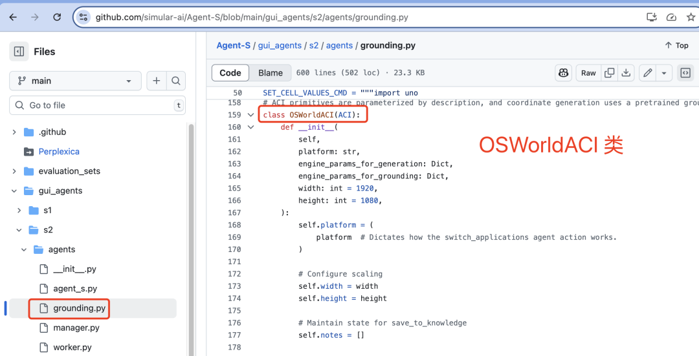Open more edit options dropdown
The image size is (699, 356).
(x=664, y=73)
